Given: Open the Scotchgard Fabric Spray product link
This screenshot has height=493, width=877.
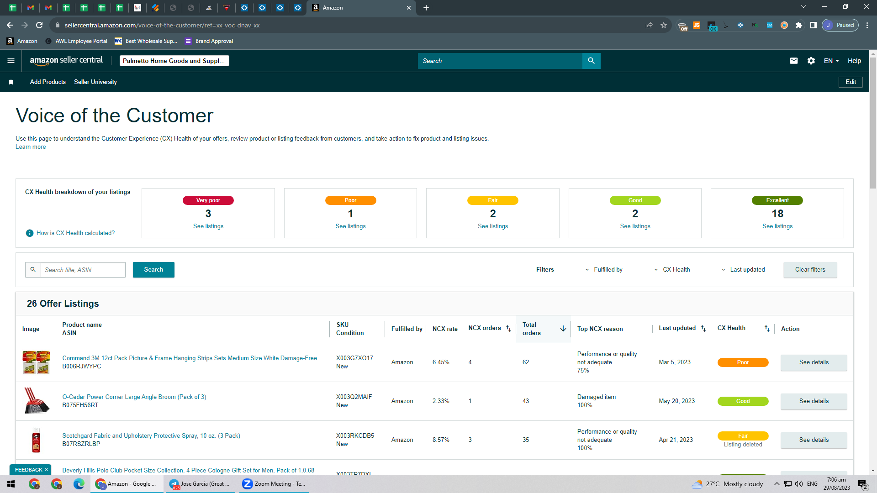Looking at the screenshot, I should (151, 436).
